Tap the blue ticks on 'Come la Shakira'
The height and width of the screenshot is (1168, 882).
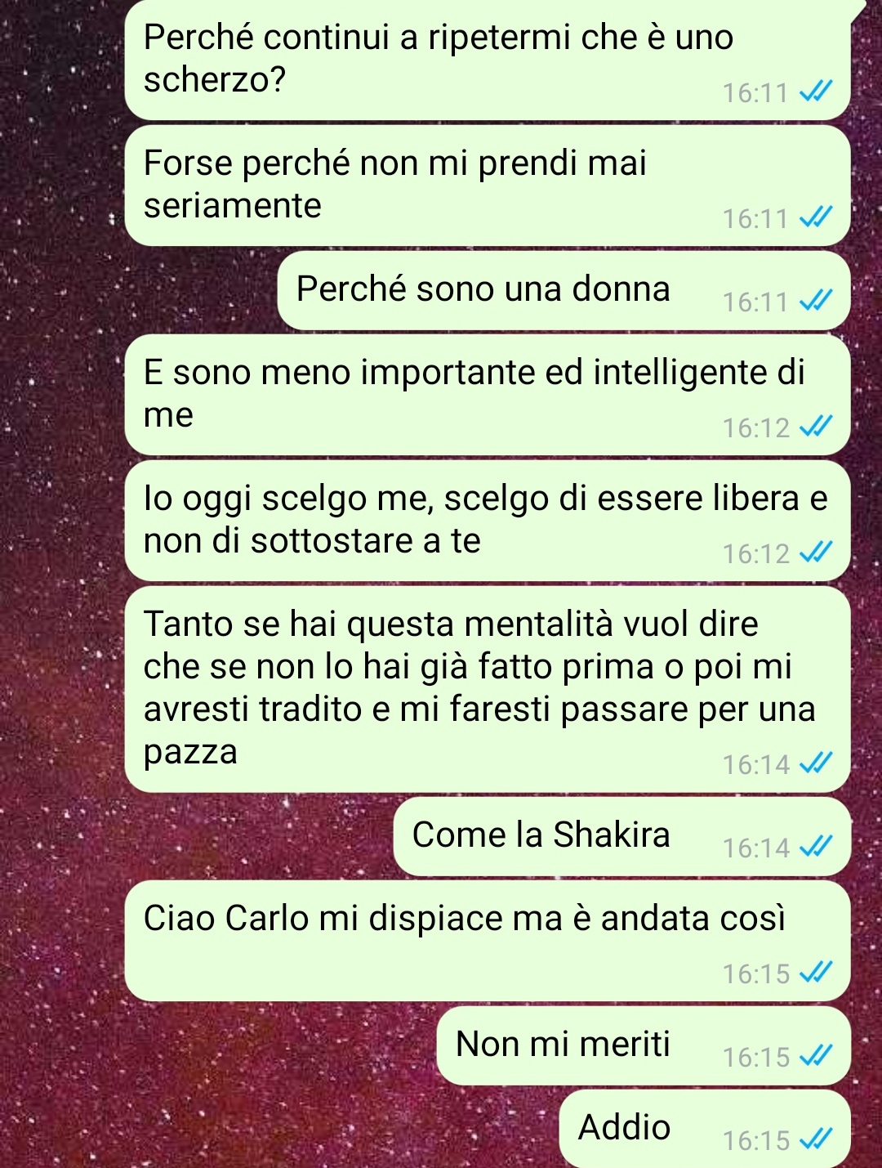click(x=815, y=846)
